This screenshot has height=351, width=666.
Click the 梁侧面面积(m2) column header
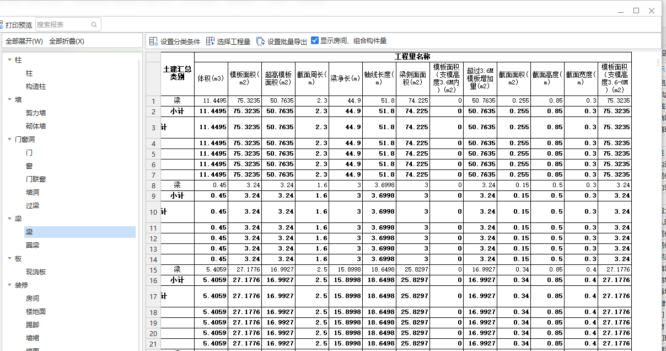413,78
